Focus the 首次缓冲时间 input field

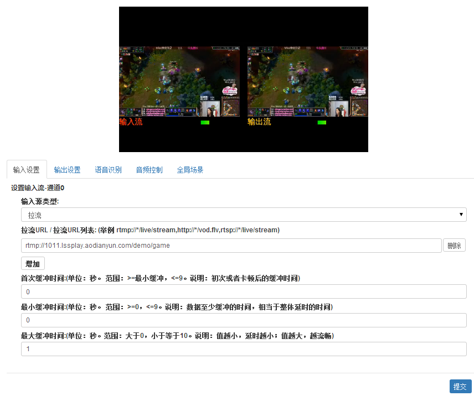[244, 291]
